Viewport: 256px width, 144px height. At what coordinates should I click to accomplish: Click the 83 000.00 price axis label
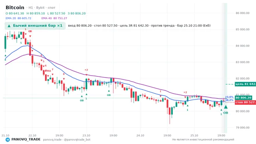(x=242, y=62)
